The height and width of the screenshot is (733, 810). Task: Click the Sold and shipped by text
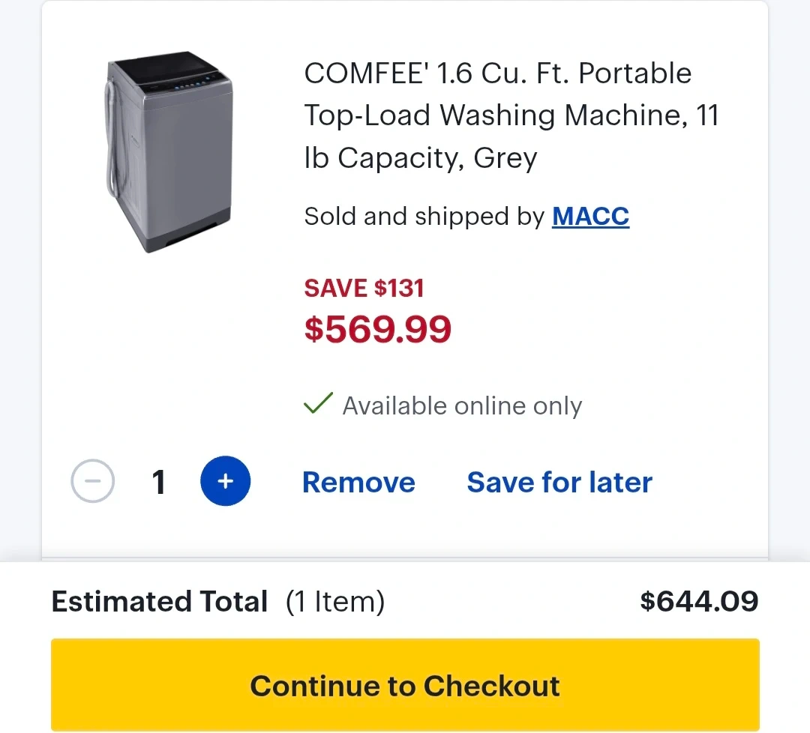(x=424, y=217)
